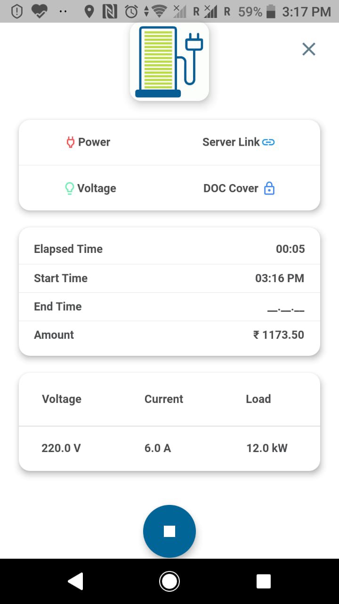Tap the Amount ₹ 1173.50 value

tap(279, 335)
